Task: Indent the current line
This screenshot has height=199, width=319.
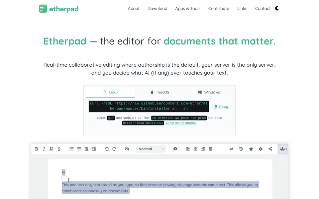Action: (86, 149)
